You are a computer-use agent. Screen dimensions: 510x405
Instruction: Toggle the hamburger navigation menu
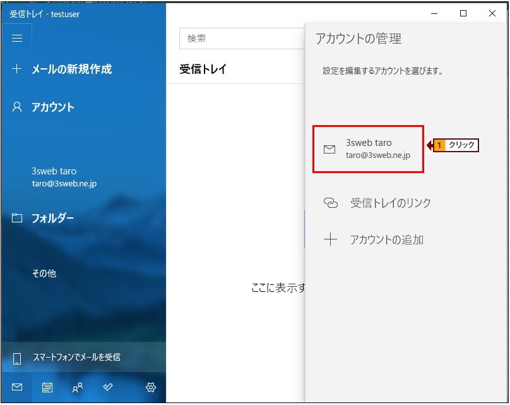point(17,39)
